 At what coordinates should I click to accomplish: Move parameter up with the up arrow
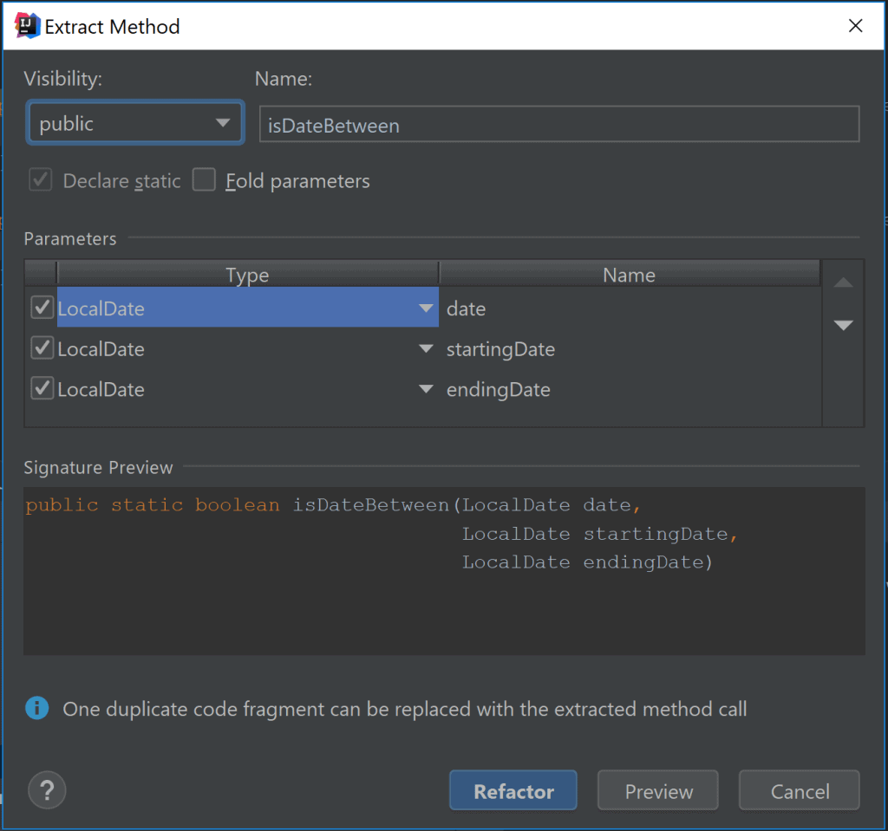coord(843,282)
